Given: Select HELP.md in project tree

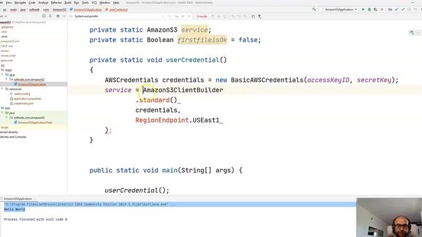Looking at the screenshot, I should 7,46.
